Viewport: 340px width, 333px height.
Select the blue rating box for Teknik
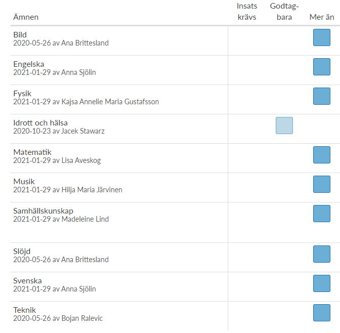pos(322,313)
